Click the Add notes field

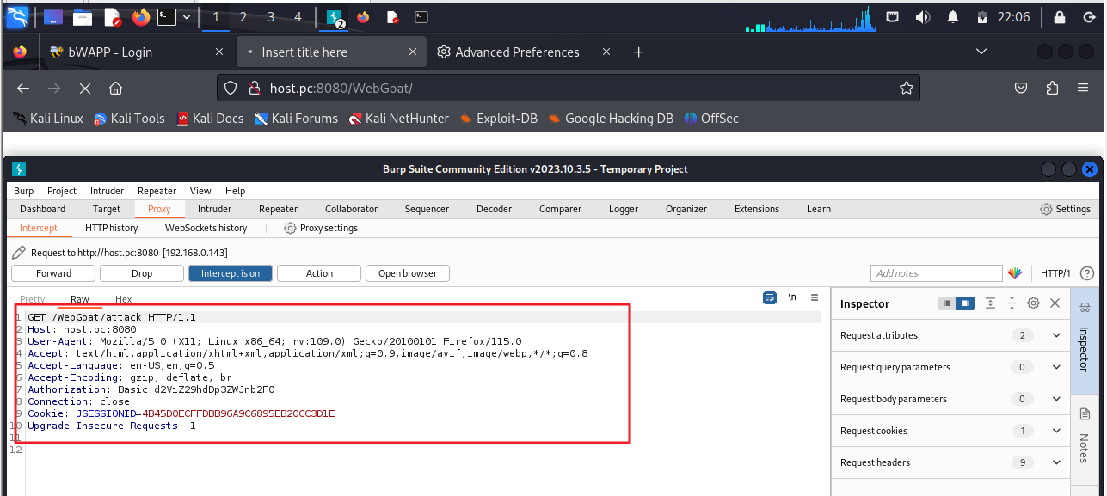point(937,273)
